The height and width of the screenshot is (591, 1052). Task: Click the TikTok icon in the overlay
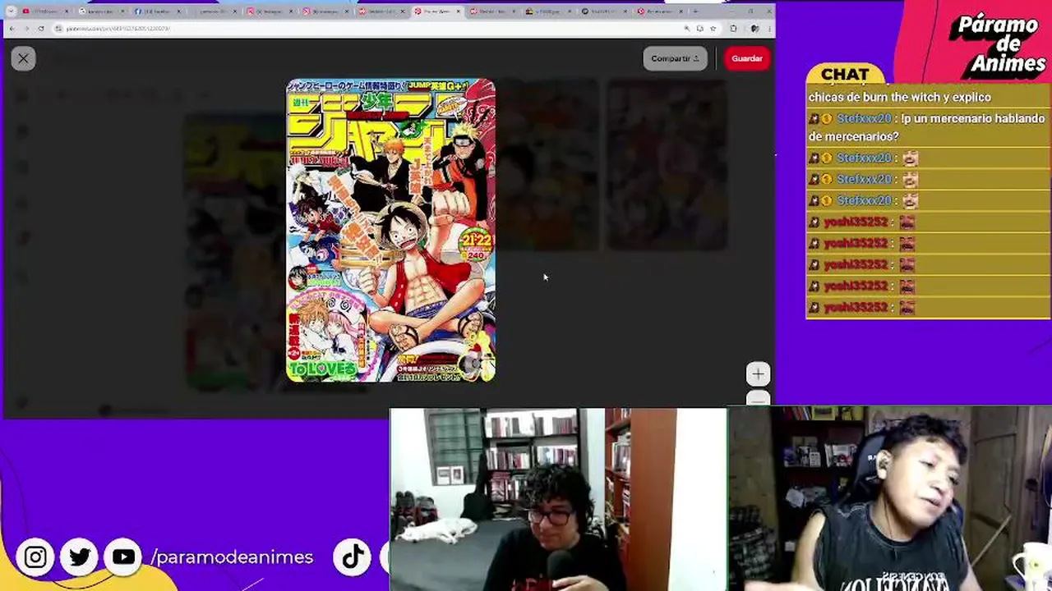point(353,557)
